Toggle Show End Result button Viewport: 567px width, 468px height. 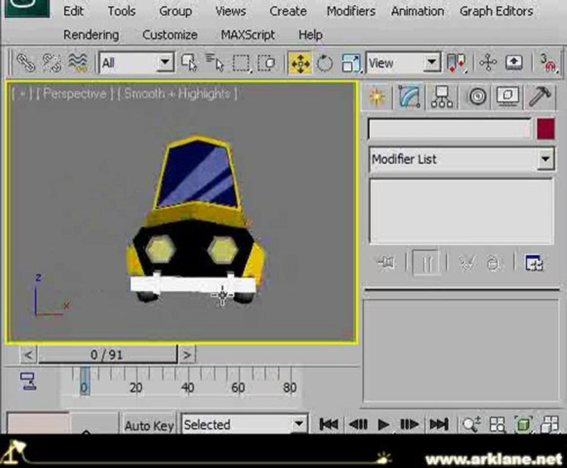426,263
